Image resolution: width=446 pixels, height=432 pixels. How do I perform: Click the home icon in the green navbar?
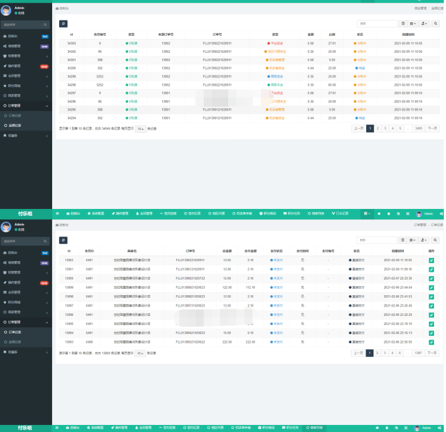coord(379,213)
